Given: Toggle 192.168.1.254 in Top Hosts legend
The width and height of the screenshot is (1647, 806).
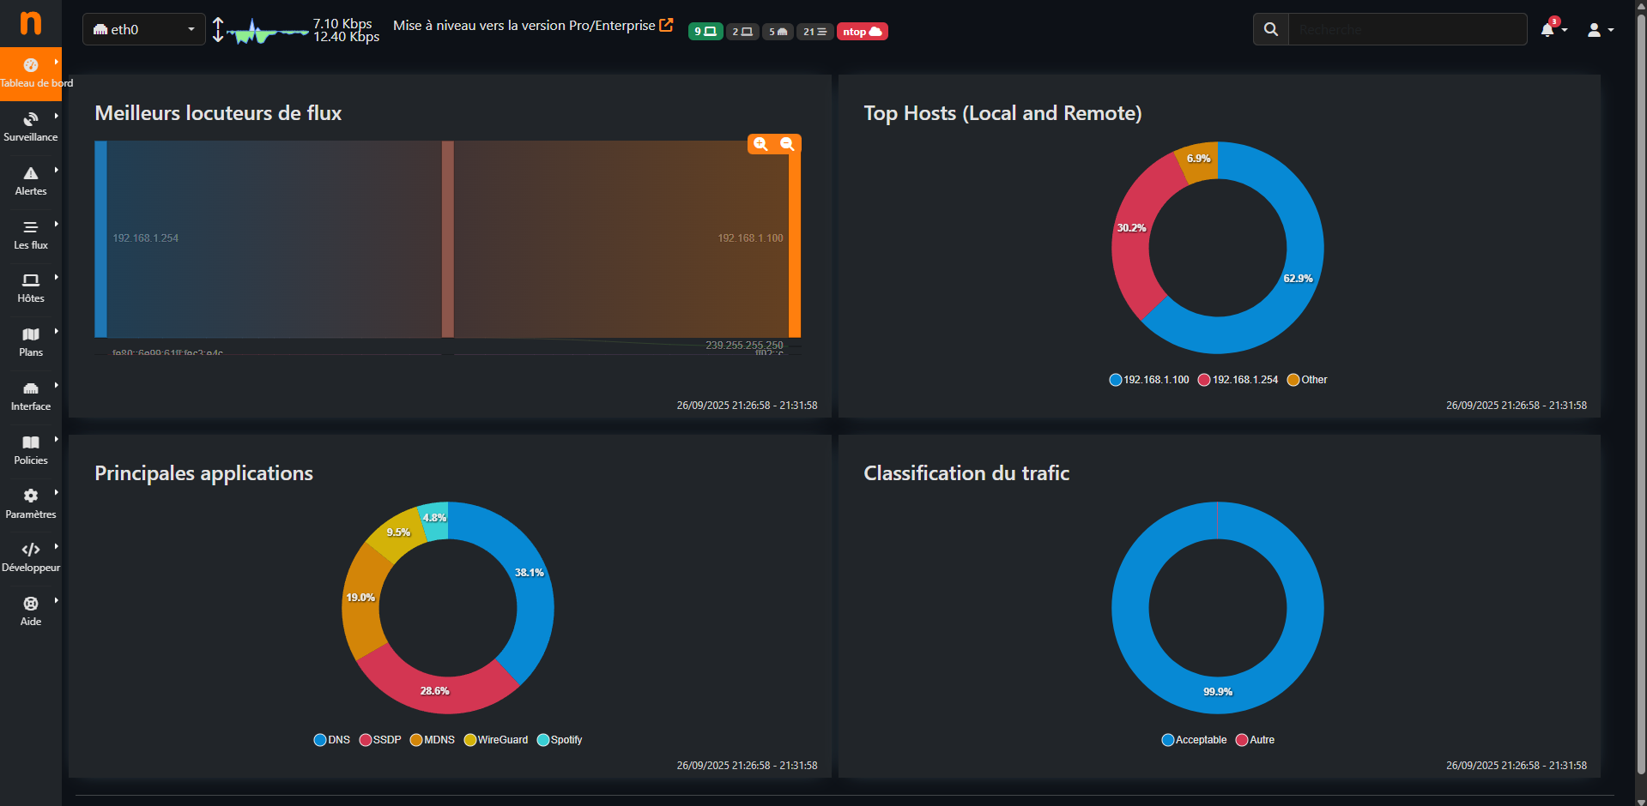Looking at the screenshot, I should [x=1238, y=380].
